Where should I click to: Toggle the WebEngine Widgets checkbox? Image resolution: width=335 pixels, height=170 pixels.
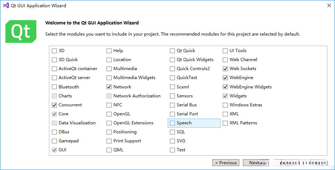click(226, 87)
